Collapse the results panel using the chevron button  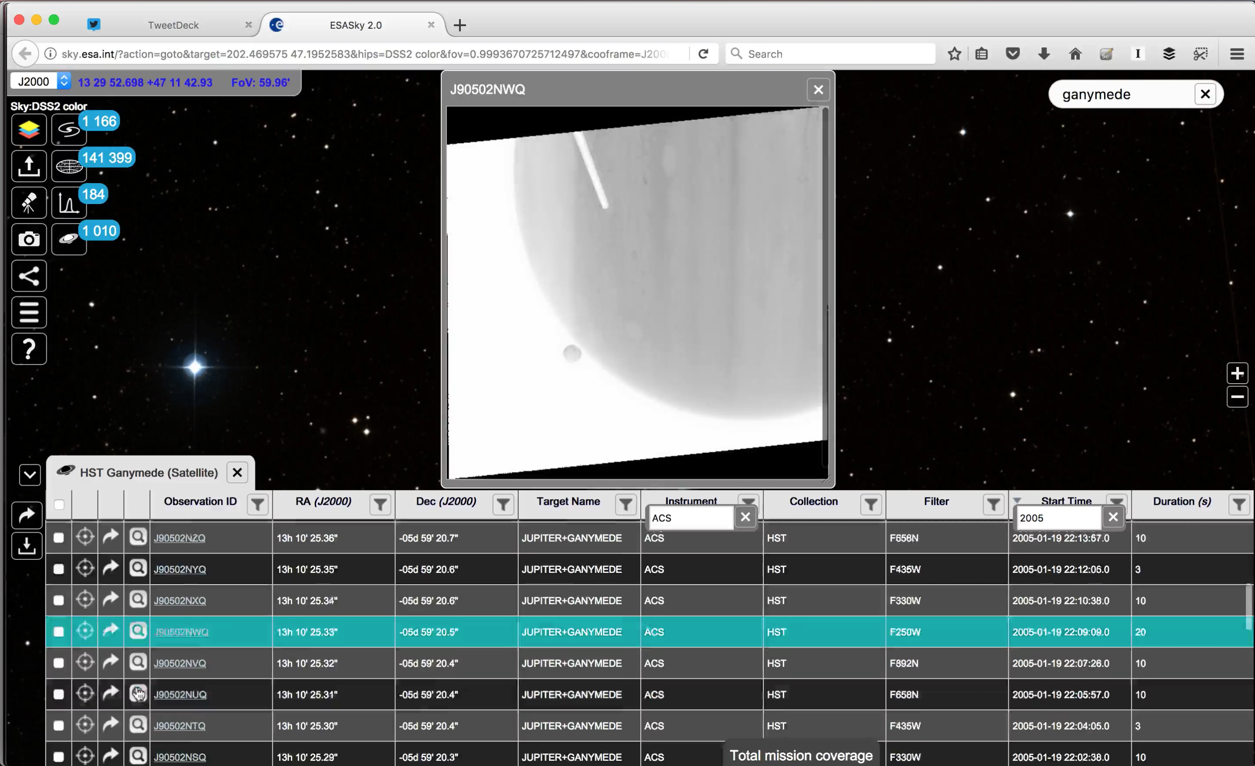tap(30, 475)
